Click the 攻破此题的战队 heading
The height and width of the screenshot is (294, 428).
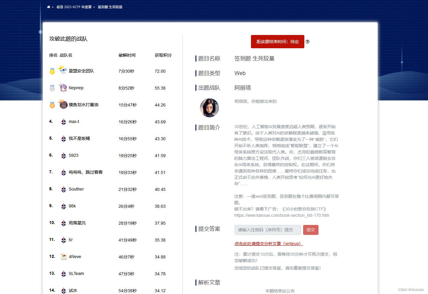pyautogui.click(x=68, y=39)
